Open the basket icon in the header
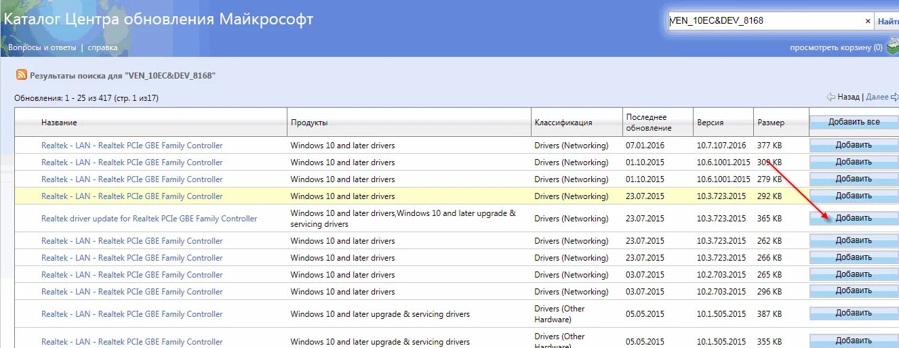Viewport: 899px width, 348px height. click(892, 47)
